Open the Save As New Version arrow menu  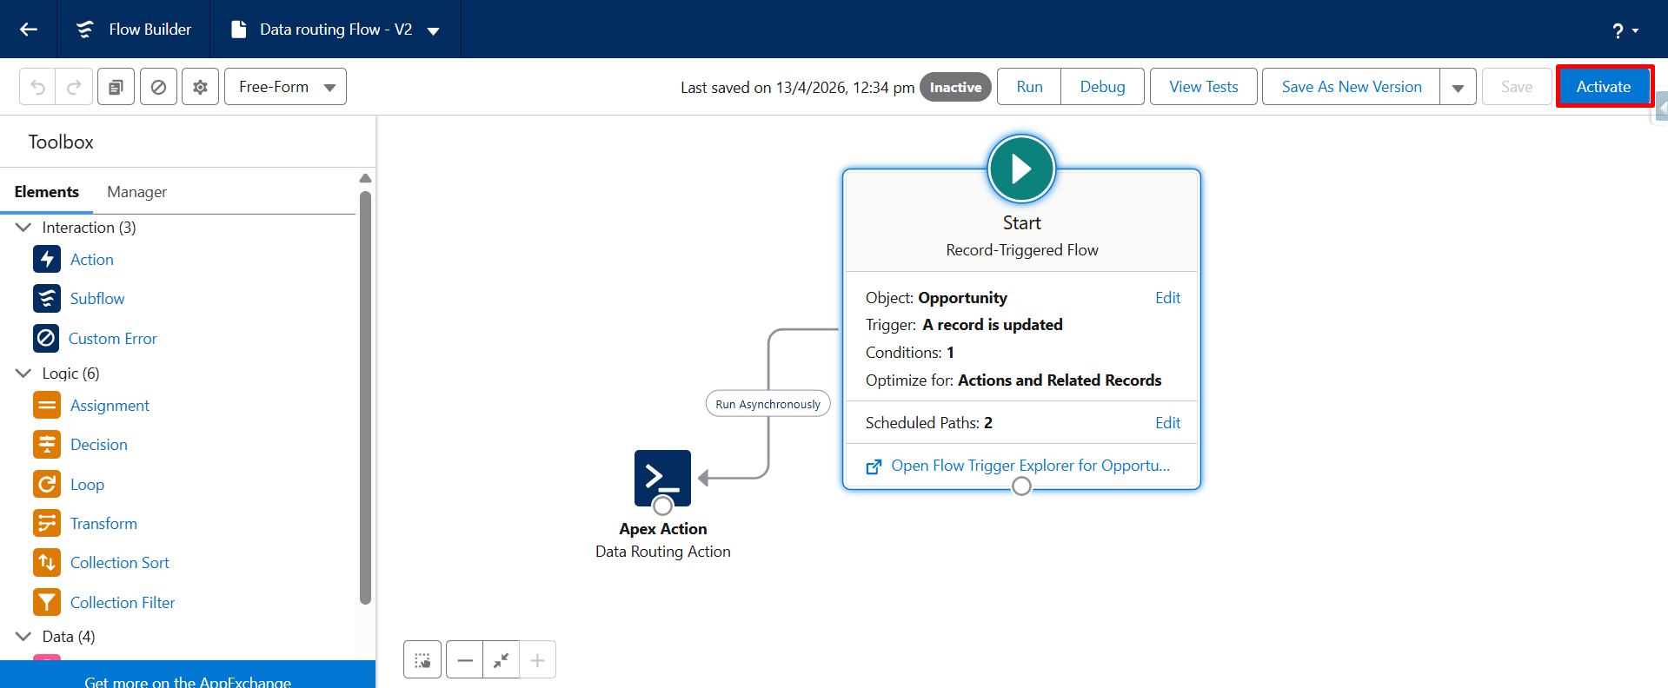pos(1458,87)
